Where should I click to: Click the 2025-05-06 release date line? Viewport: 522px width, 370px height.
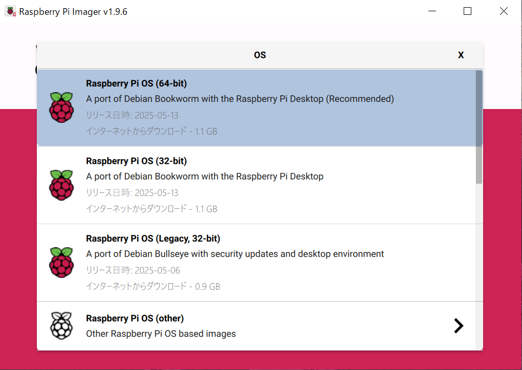[x=133, y=270]
